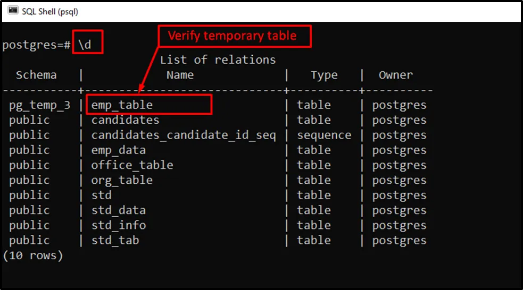This screenshot has height=290, width=523.
Task: Click candidates_candidate_id_seq relation name
Action: 184,135
